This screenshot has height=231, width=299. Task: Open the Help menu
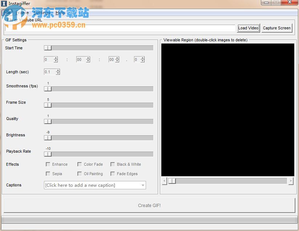60,12
